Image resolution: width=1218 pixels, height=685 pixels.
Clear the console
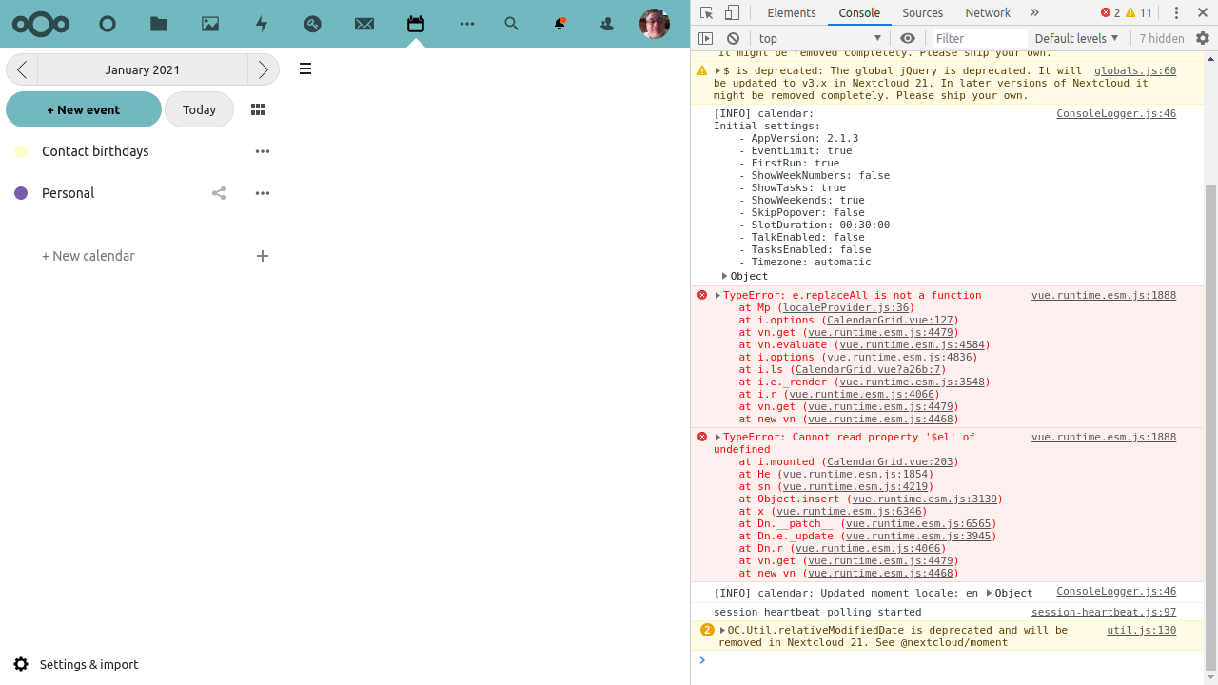click(733, 38)
